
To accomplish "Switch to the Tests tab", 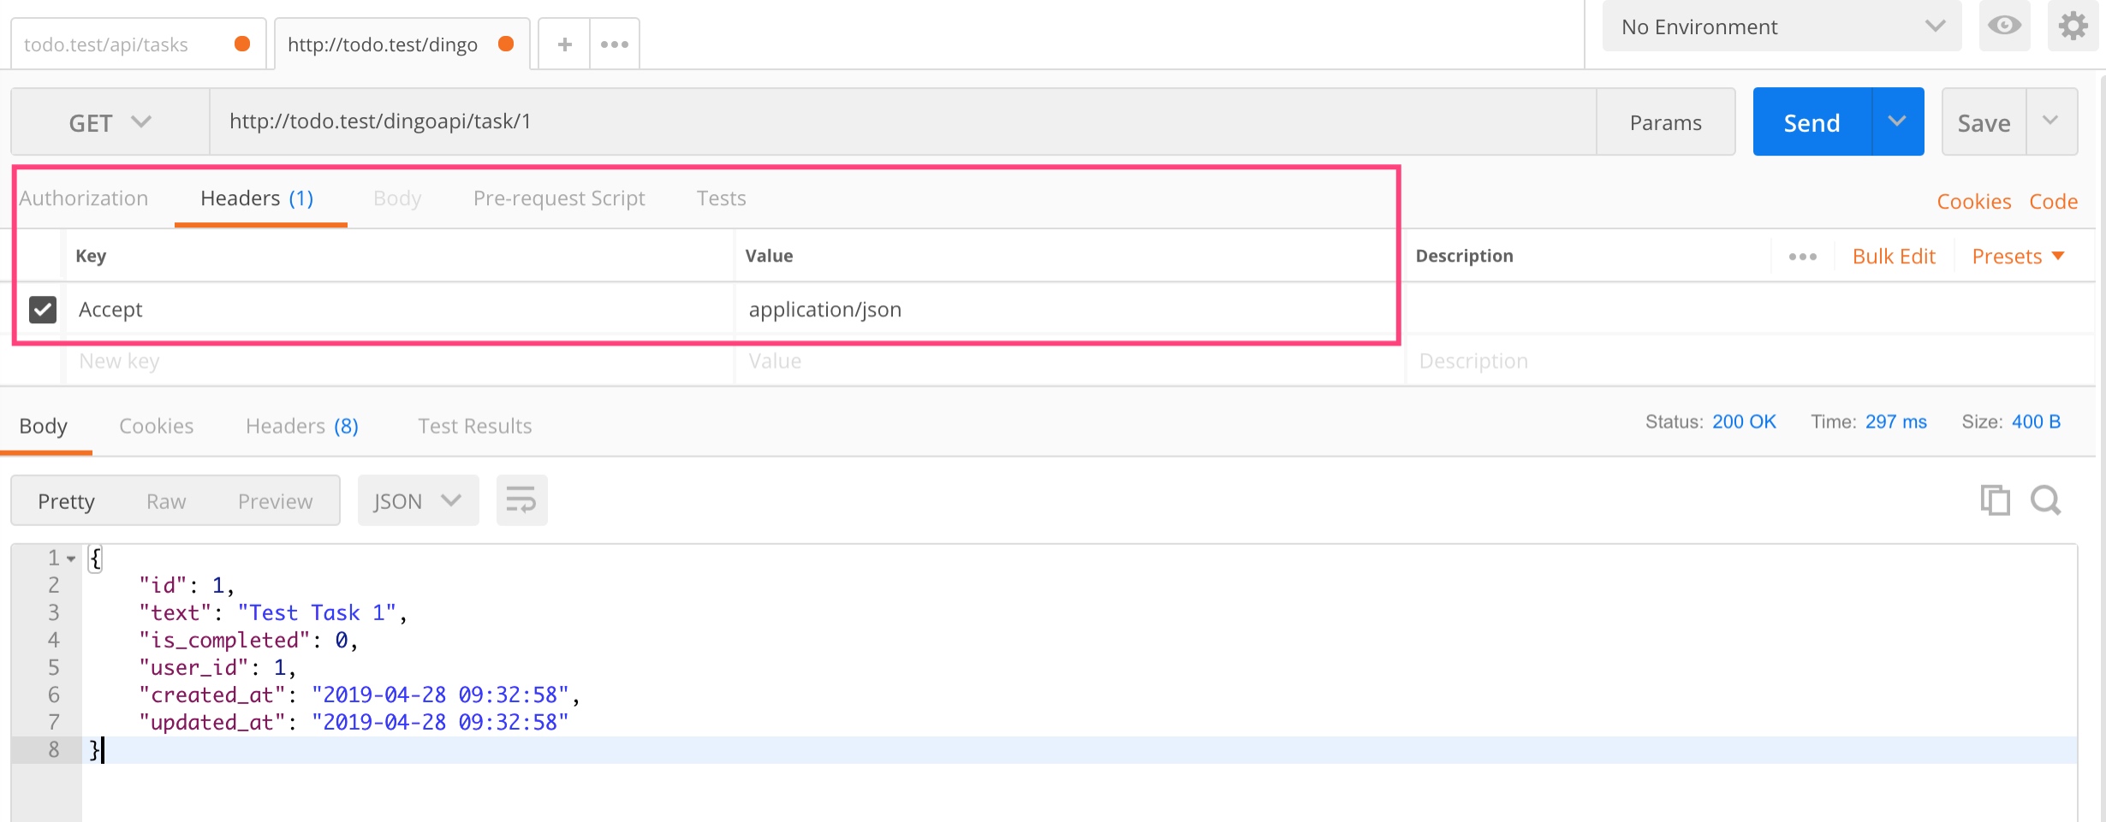I will point(721,198).
